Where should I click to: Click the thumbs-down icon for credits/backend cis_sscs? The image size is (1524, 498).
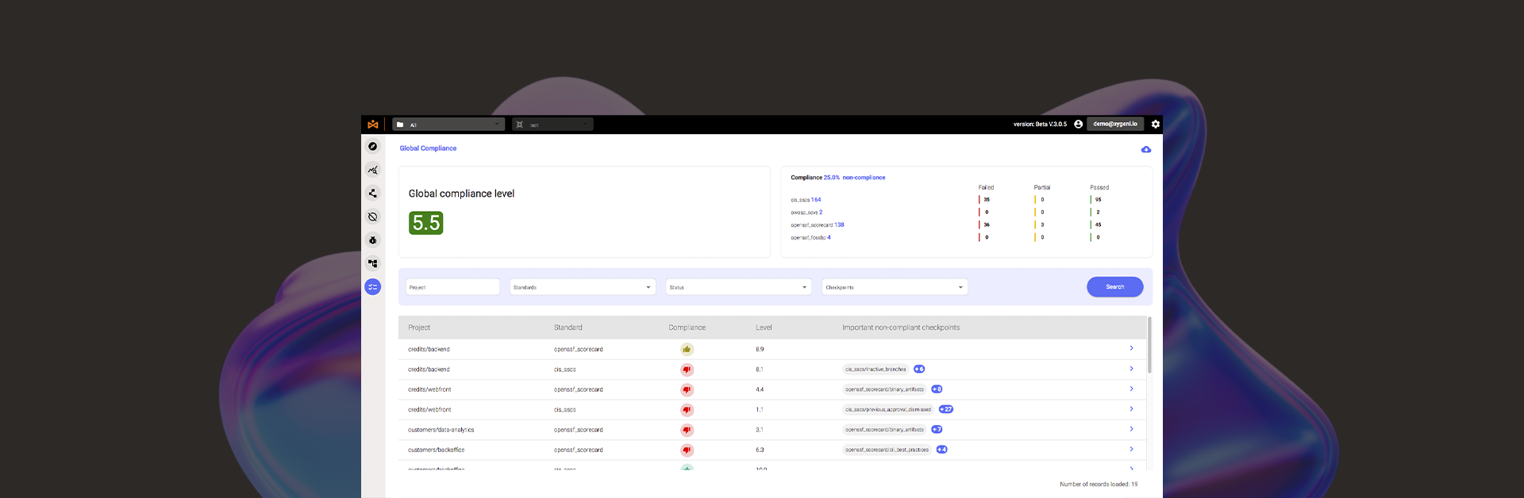(687, 370)
